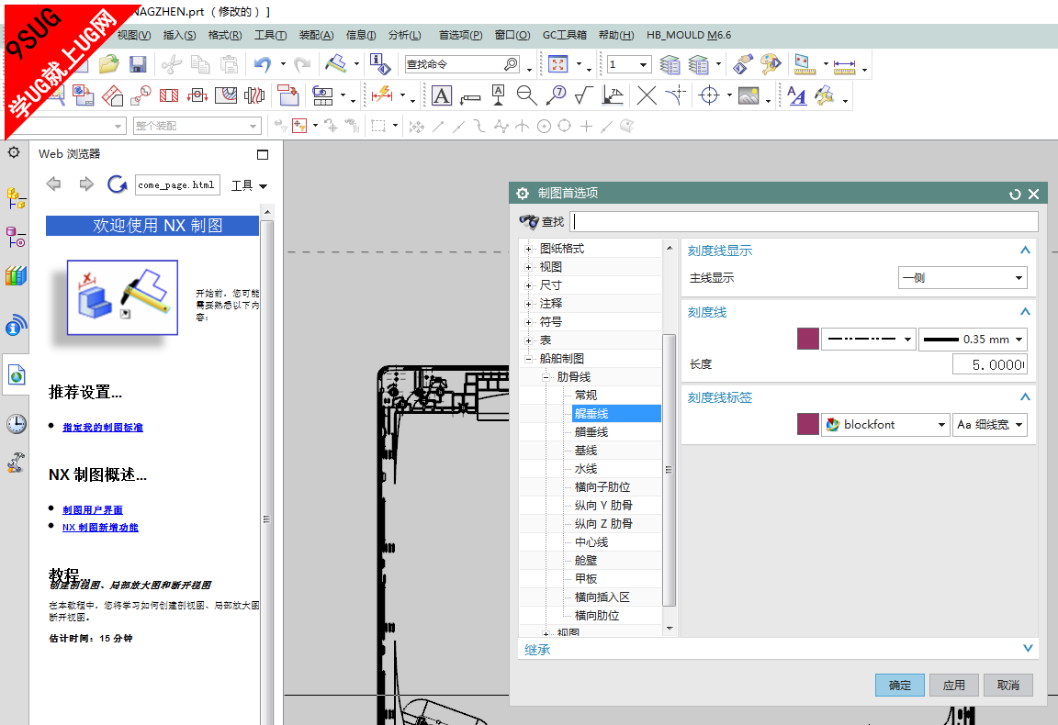Image resolution: width=1058 pixels, height=725 pixels.
Task: Open the Assembly Navigator sidebar tab
Action: coord(16,198)
